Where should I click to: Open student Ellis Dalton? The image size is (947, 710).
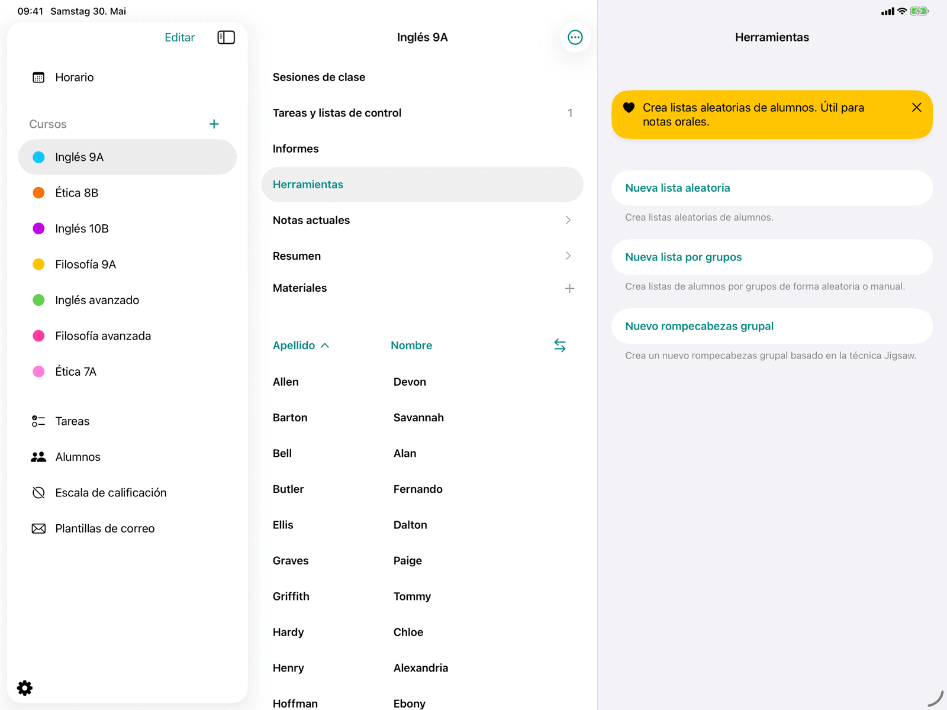point(423,525)
